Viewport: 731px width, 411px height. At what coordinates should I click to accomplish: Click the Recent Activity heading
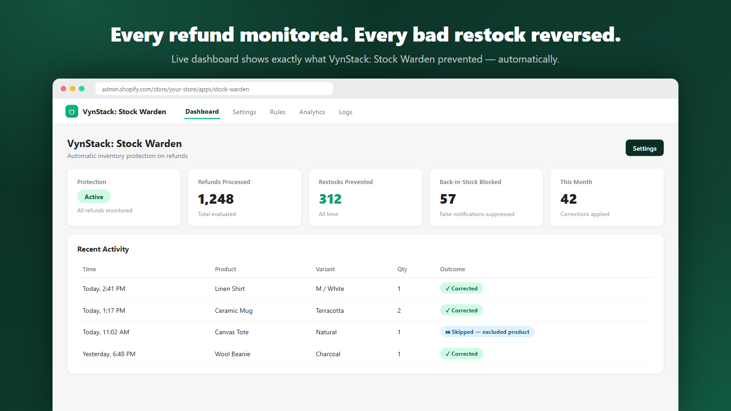[x=103, y=249]
